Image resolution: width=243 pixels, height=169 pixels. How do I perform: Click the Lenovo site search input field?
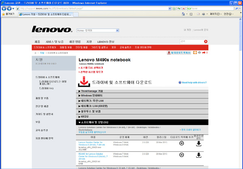click(192, 42)
